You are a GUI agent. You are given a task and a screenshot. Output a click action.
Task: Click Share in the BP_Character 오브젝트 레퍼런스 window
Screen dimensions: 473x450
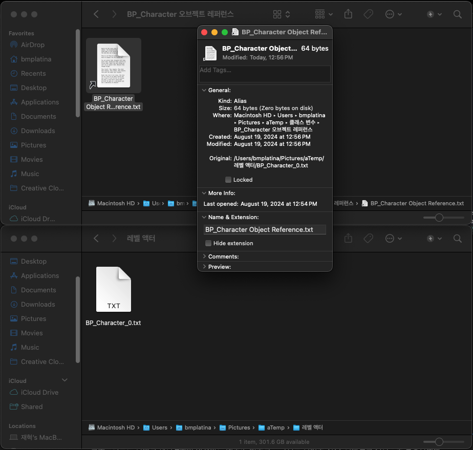pos(348,14)
